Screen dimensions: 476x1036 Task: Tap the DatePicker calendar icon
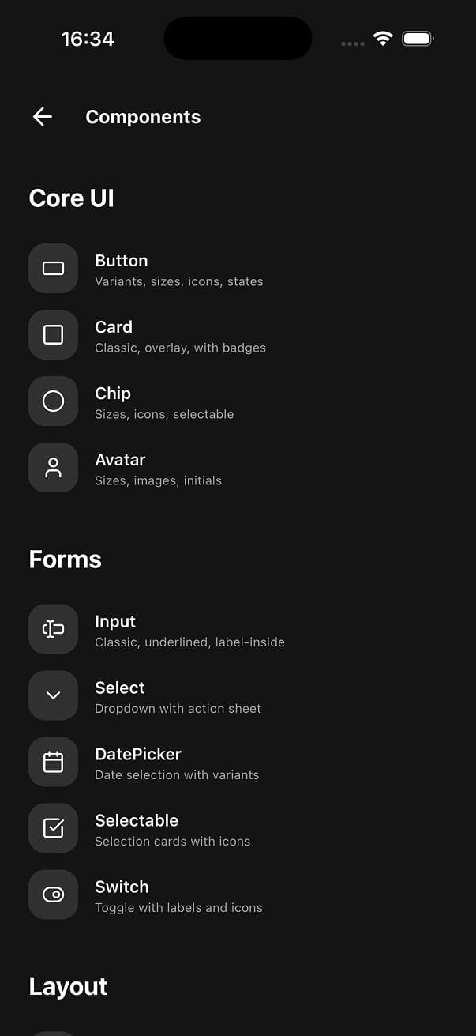click(x=53, y=762)
